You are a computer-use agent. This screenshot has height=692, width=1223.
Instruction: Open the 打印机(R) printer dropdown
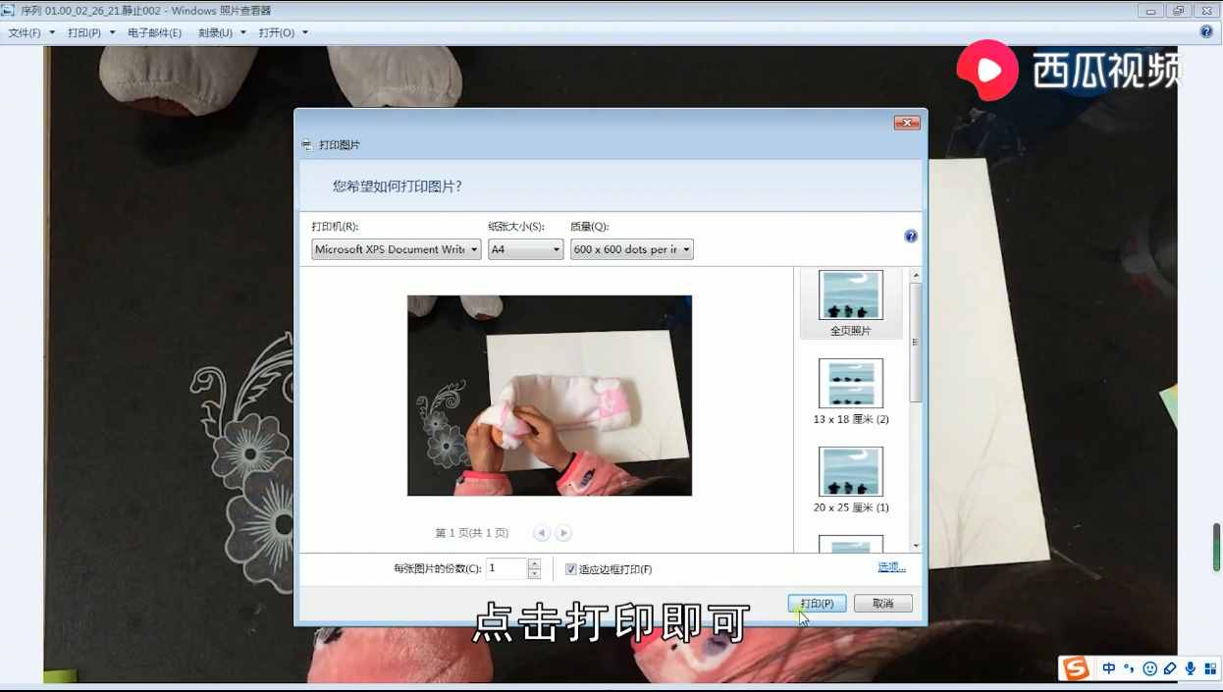(x=397, y=249)
